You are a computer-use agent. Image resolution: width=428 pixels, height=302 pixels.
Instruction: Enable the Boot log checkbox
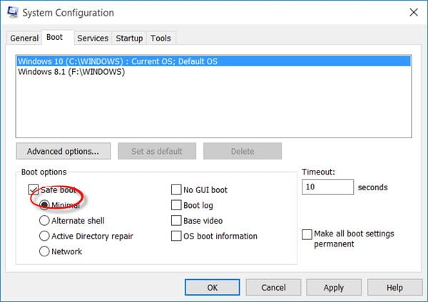click(176, 205)
